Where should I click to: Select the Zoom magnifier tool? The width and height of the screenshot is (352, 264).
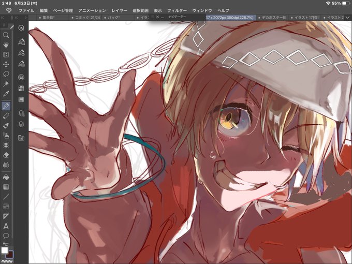tap(6, 35)
